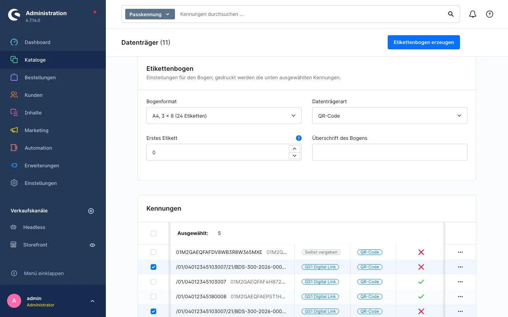
Task: Click the Dashboard gauge icon
Action: tap(14, 42)
